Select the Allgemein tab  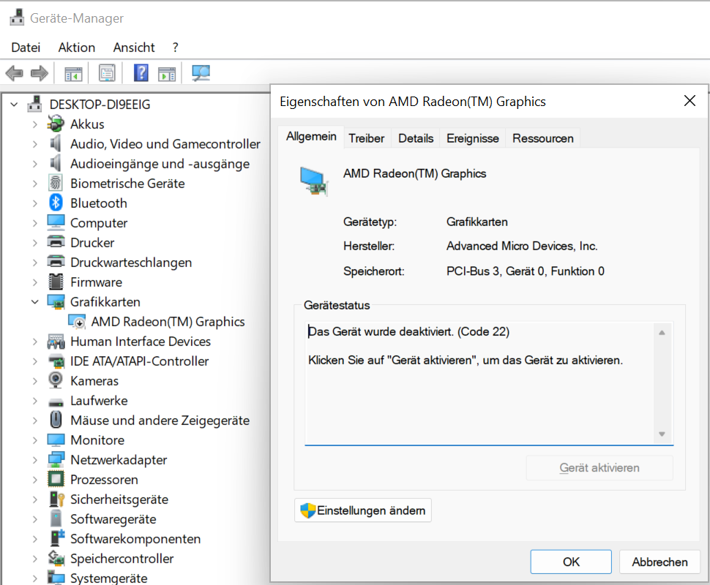pos(311,136)
